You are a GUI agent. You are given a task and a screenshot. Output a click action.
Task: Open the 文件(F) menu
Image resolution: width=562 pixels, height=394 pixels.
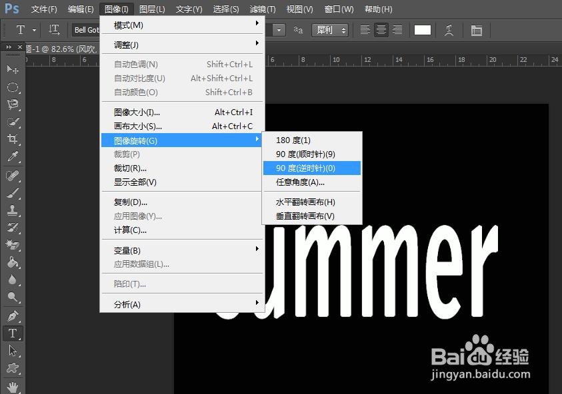[x=44, y=9]
